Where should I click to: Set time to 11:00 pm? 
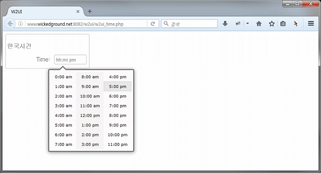pos(118,144)
